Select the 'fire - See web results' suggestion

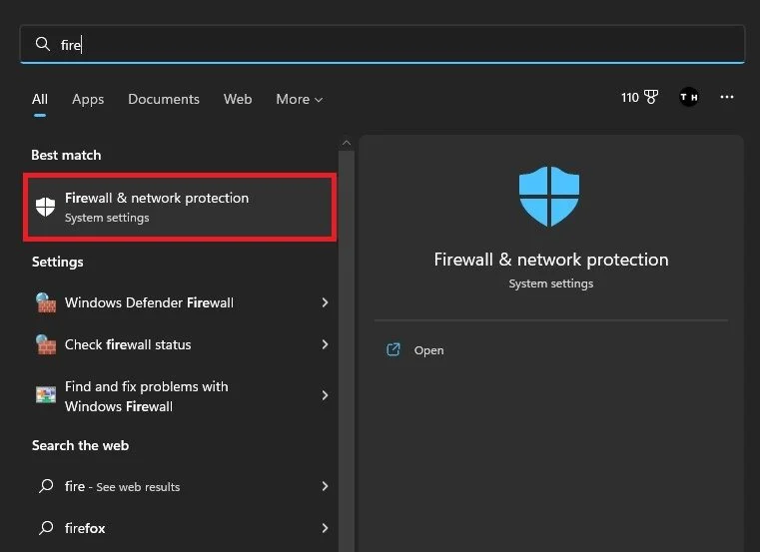click(180, 486)
